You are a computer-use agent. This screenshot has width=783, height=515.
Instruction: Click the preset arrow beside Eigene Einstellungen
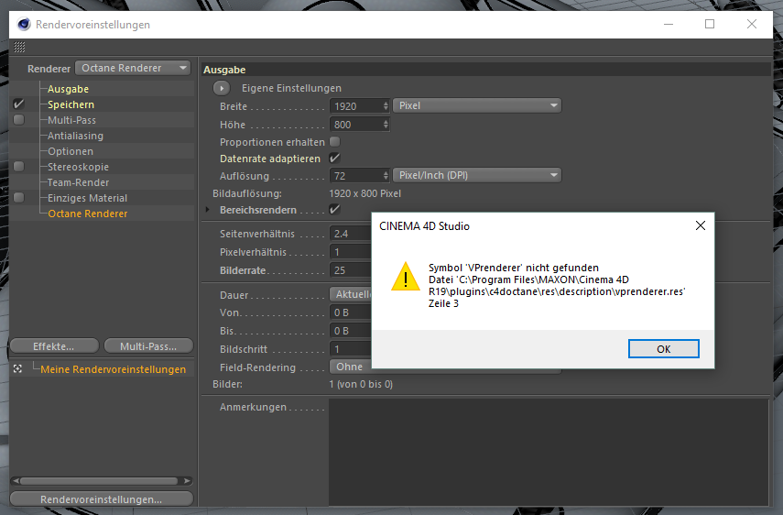[x=222, y=88]
